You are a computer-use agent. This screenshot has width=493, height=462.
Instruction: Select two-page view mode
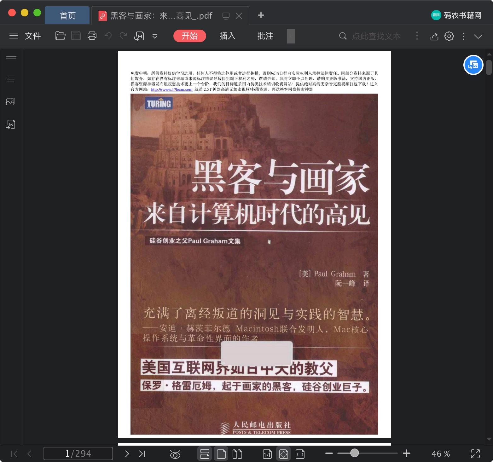237,454
